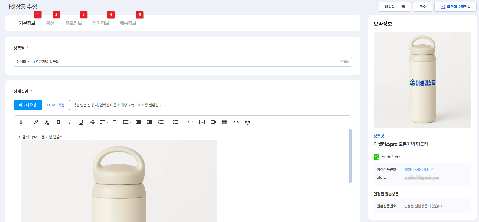Select the tumbler image inside the editor
479x222 pixels.
(119, 181)
